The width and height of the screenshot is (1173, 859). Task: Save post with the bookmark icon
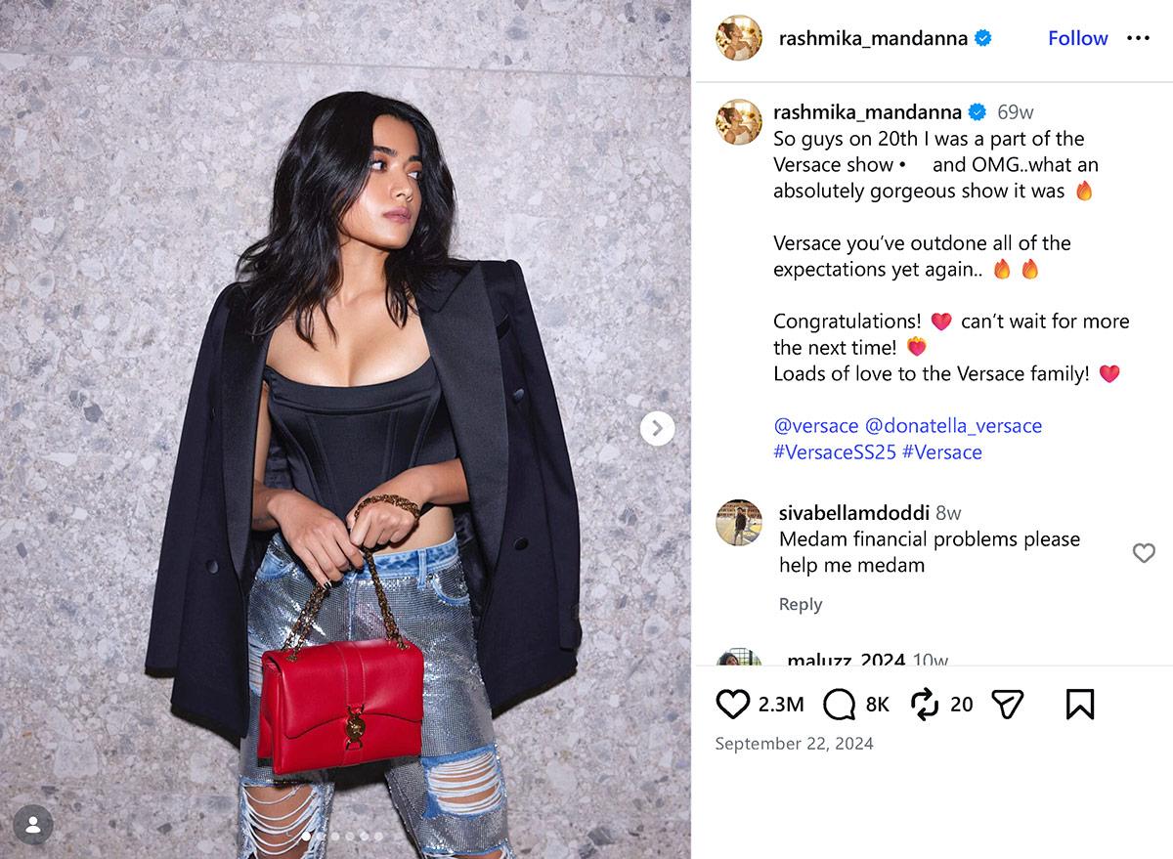[1079, 704]
